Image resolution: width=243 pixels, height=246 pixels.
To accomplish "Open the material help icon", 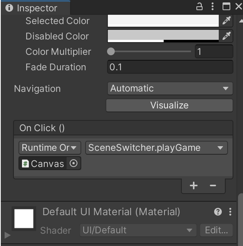I will [x=218, y=212].
